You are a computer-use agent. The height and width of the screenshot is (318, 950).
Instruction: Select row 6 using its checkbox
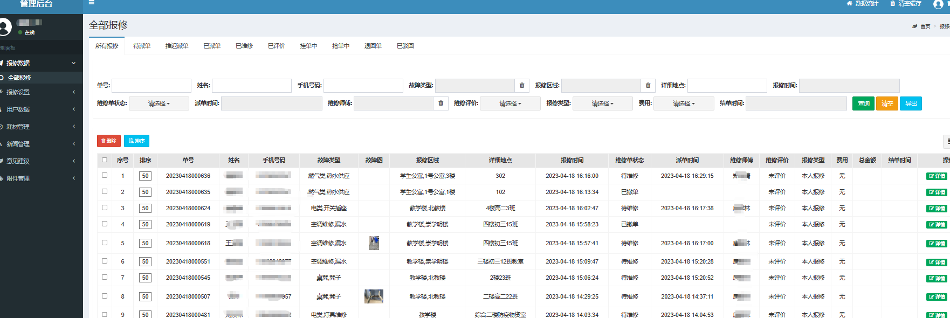pos(105,261)
